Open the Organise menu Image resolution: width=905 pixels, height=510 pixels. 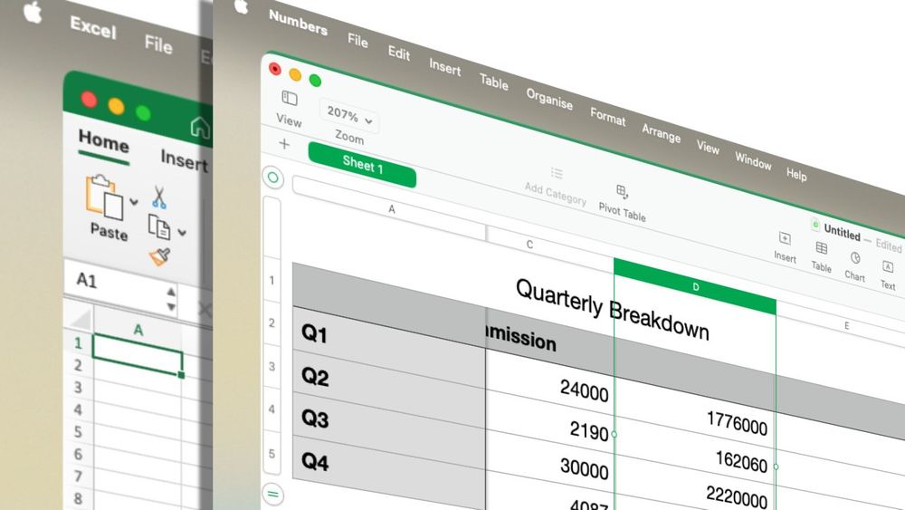click(549, 100)
